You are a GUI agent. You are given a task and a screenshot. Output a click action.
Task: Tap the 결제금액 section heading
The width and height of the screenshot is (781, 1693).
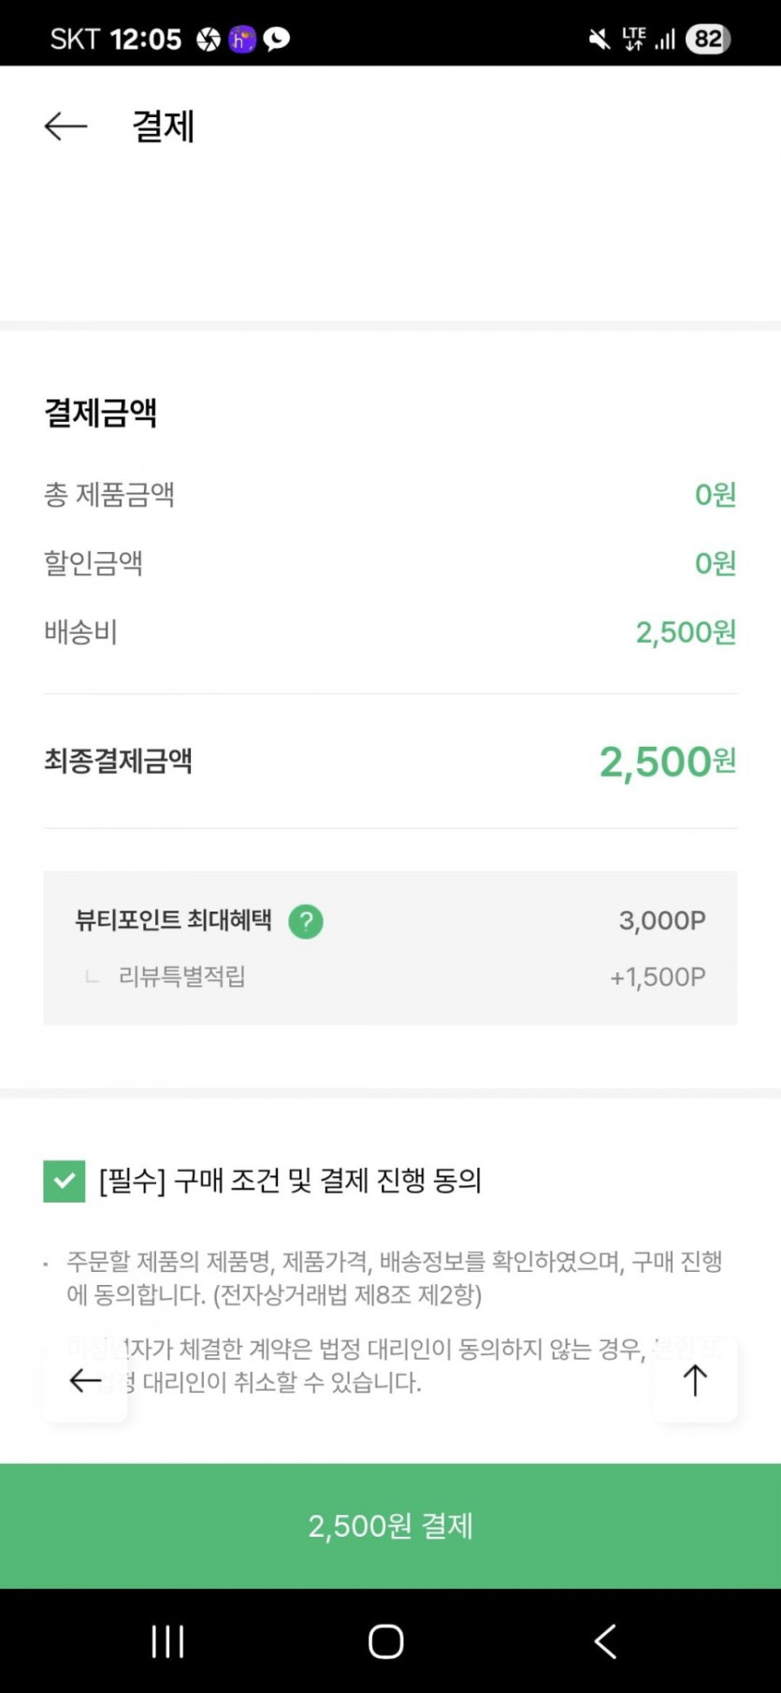click(101, 413)
